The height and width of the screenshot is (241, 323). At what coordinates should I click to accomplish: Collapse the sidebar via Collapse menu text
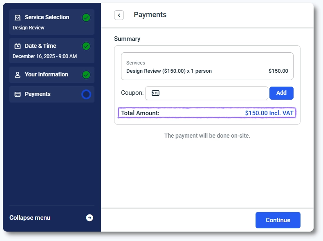(x=30, y=218)
